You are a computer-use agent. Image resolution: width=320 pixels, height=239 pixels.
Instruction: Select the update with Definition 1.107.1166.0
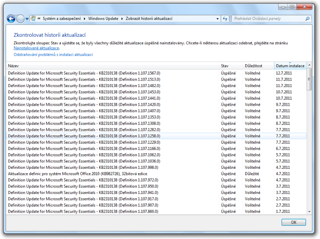click(x=156, y=148)
